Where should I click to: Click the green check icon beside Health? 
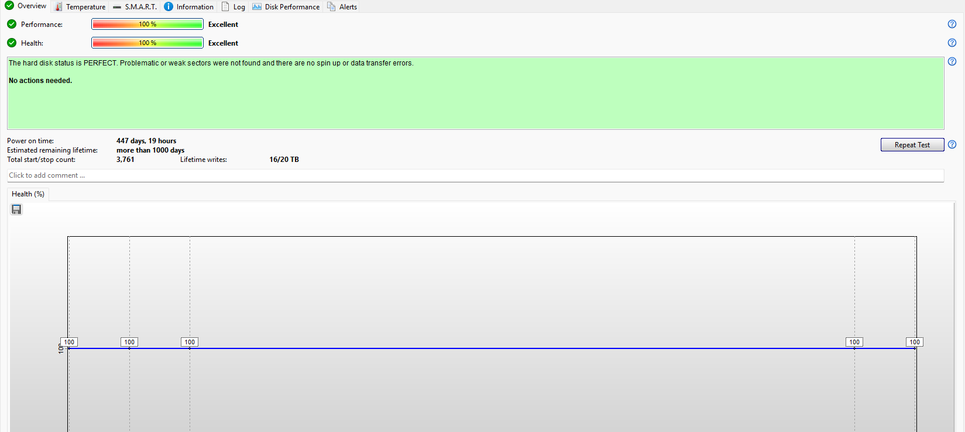[12, 43]
